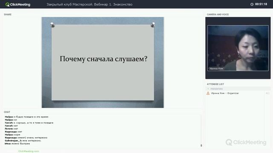Click the chat scrollbar handle
This screenshot has width=273, height=153.
pyautogui.click(x=201, y=145)
